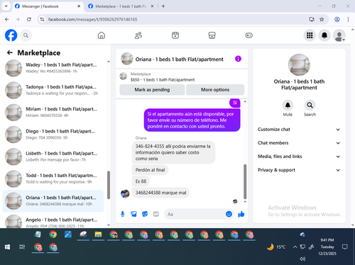
Task: Click the conversation list scrollbar
Action: click(109, 185)
